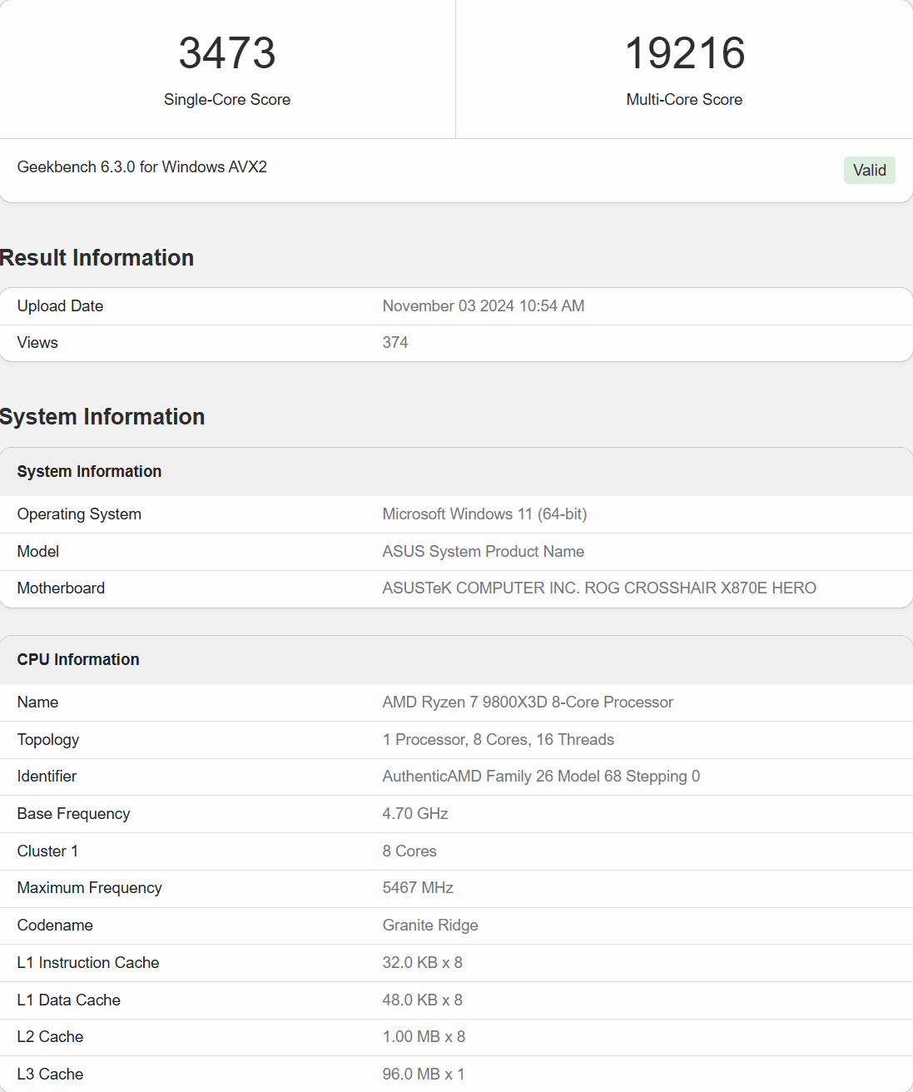Select the upload date value

pos(483,306)
